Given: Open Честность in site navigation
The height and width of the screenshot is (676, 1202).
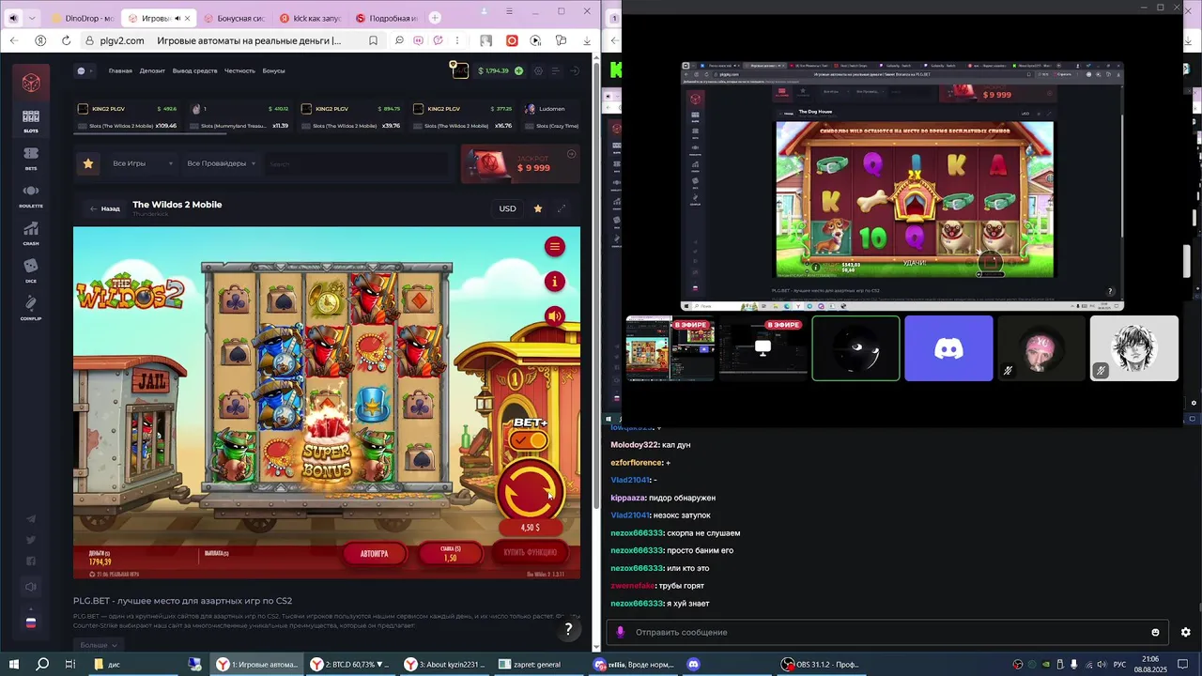Looking at the screenshot, I should (x=239, y=70).
